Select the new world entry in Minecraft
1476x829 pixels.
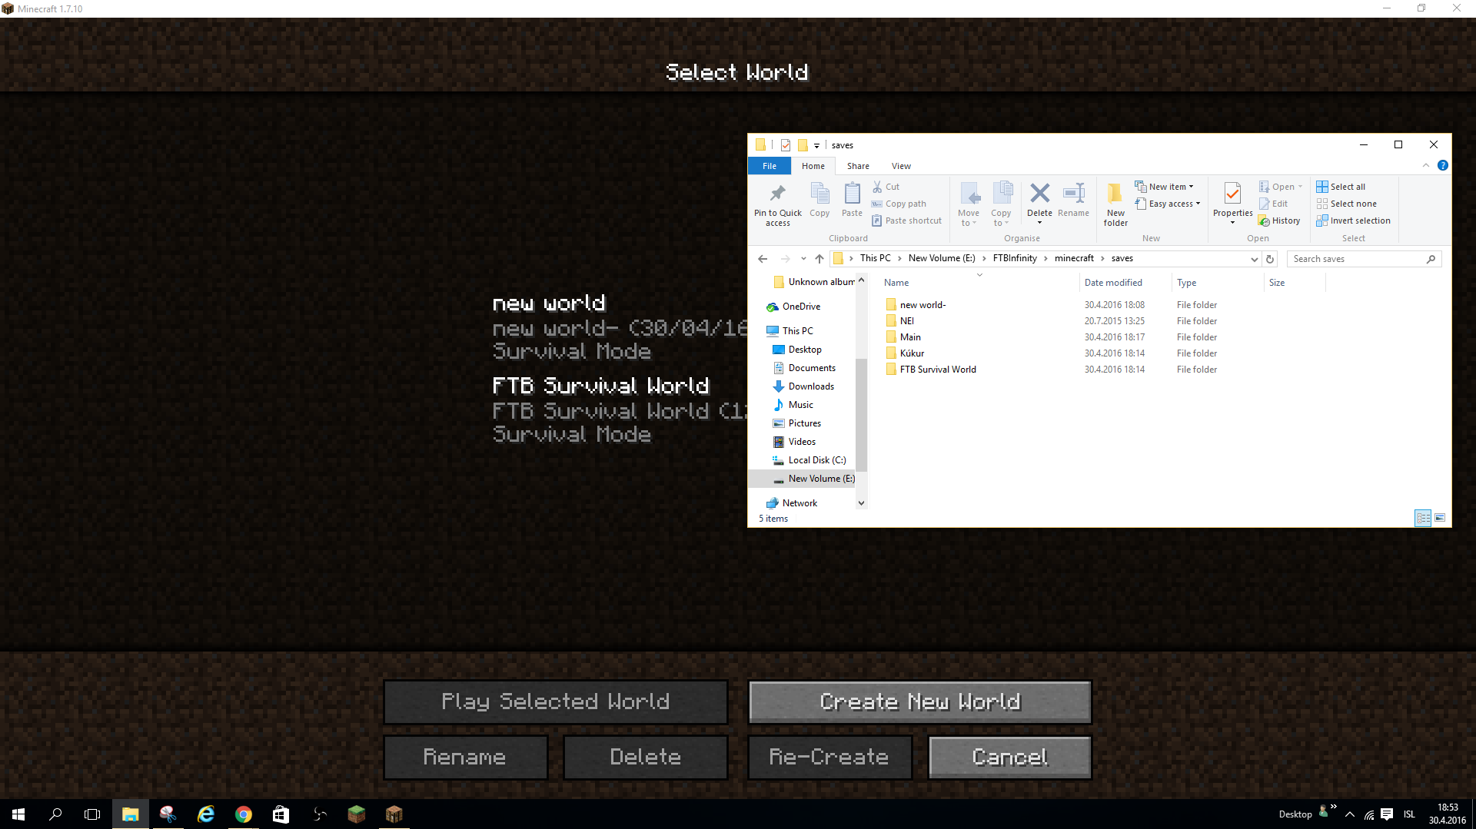coord(620,327)
